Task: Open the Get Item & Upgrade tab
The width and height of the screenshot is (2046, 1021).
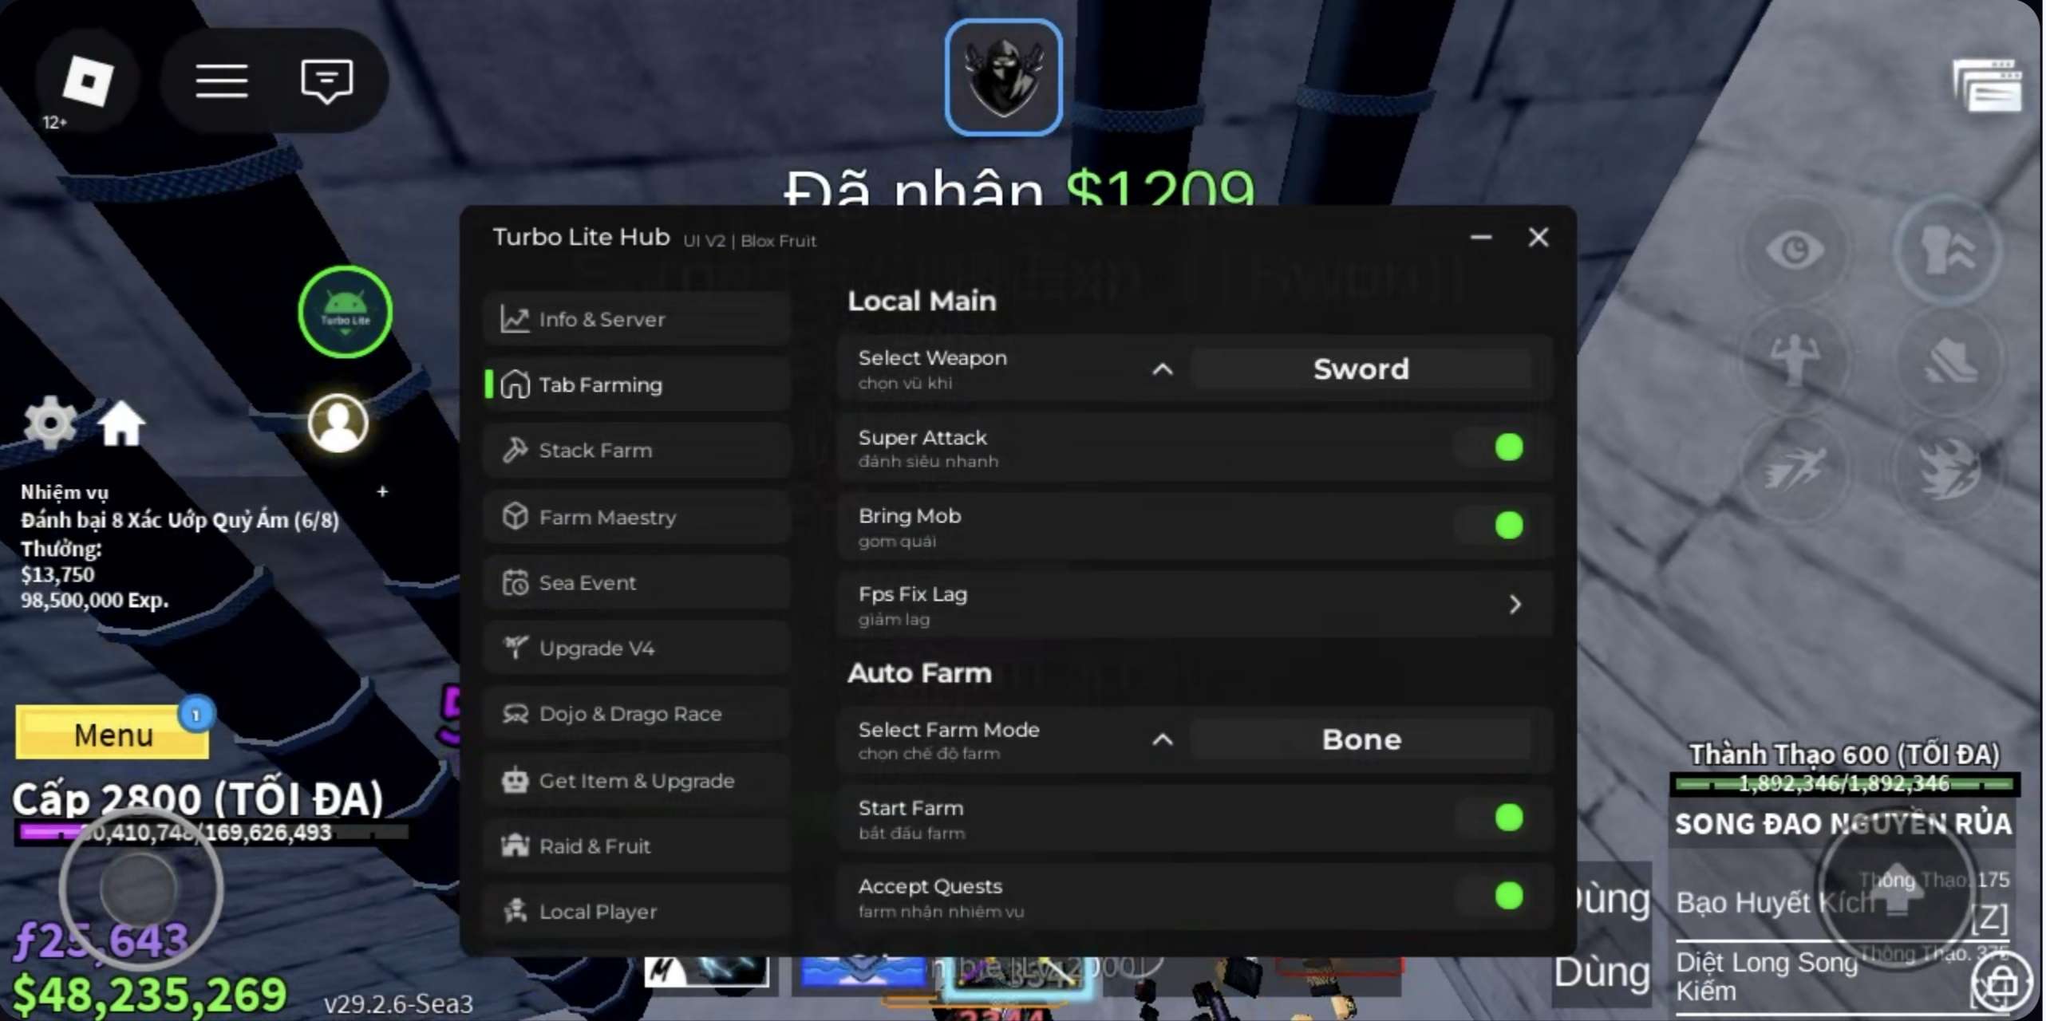Action: pyautogui.click(x=637, y=780)
